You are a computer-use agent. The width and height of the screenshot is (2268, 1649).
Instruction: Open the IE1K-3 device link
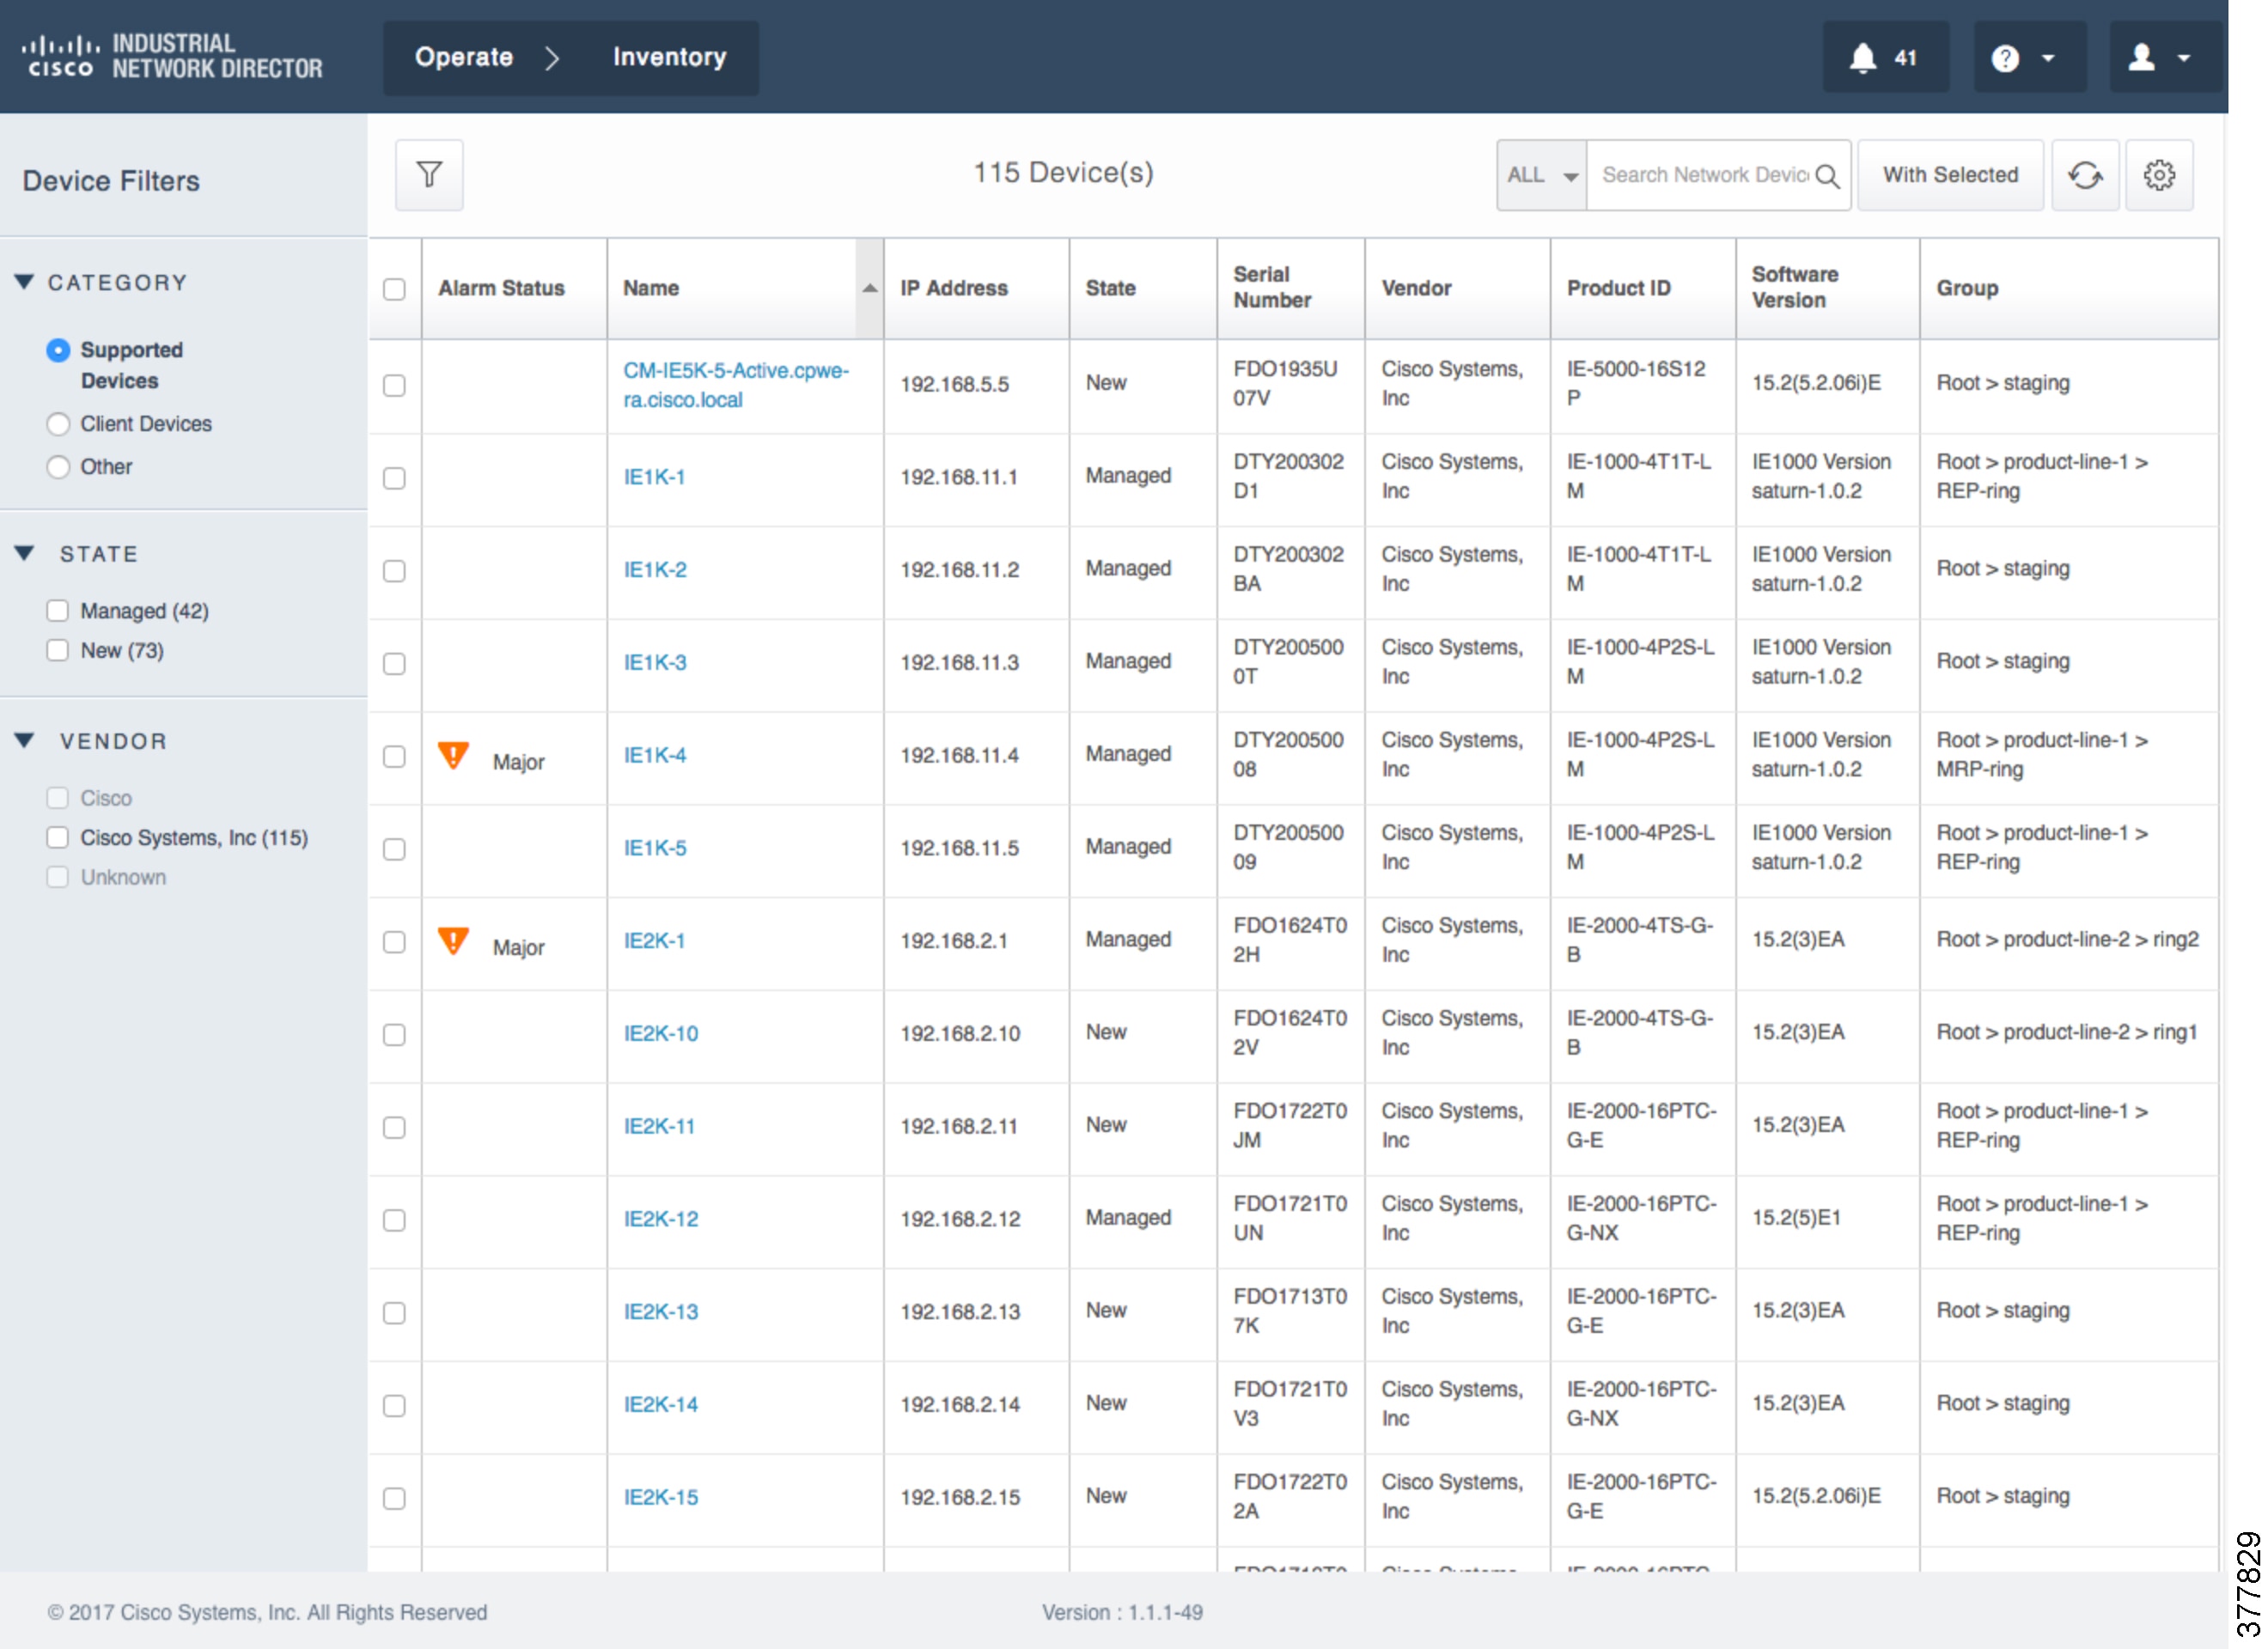click(x=655, y=663)
